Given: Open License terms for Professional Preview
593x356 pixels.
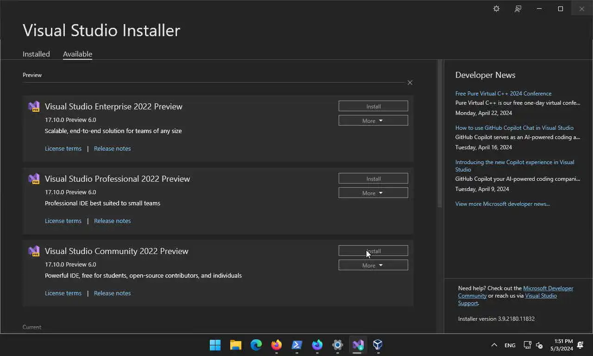Looking at the screenshot, I should pyautogui.click(x=63, y=221).
